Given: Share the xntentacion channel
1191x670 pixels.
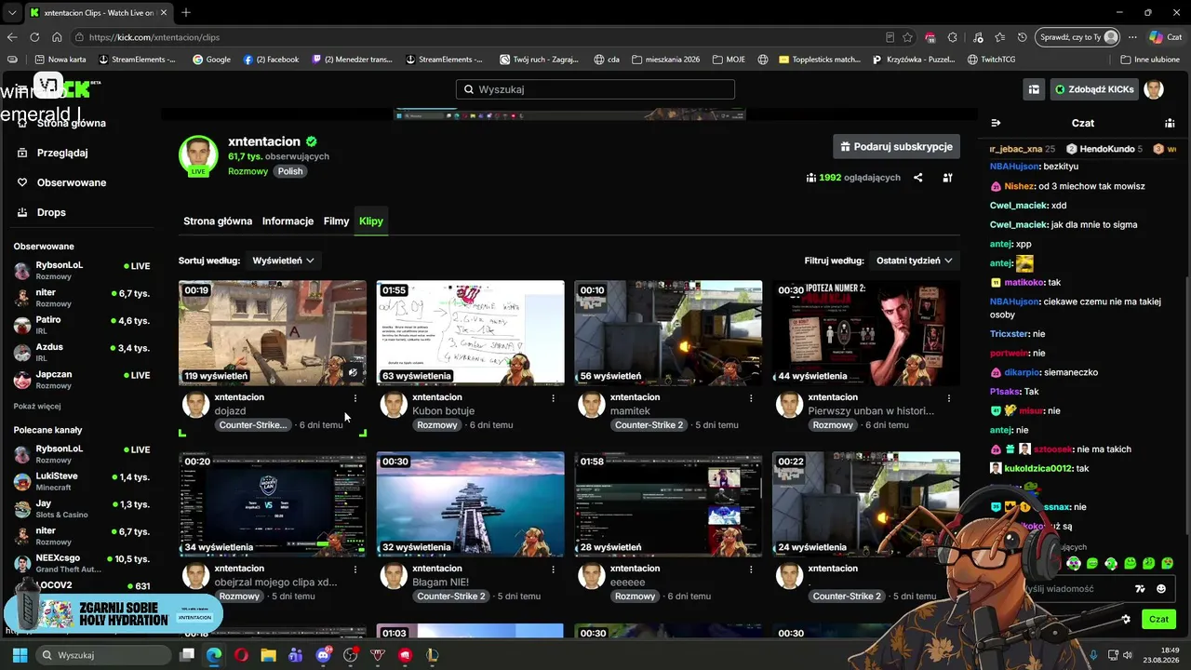Looking at the screenshot, I should (917, 178).
